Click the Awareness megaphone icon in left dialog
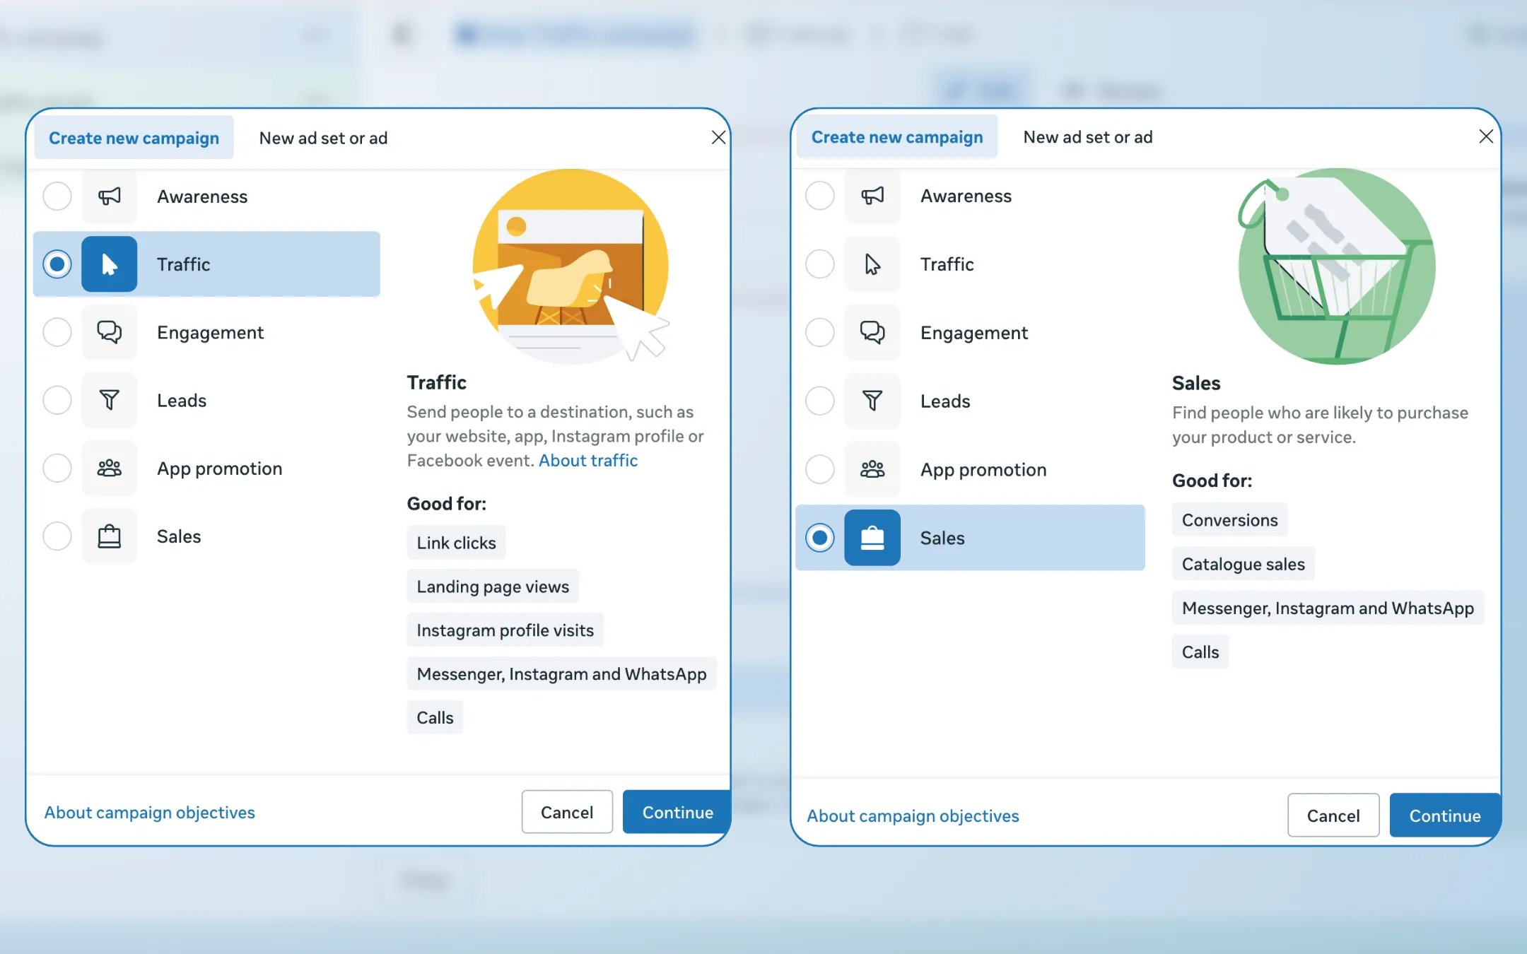Viewport: 1527px width, 954px height. (109, 196)
